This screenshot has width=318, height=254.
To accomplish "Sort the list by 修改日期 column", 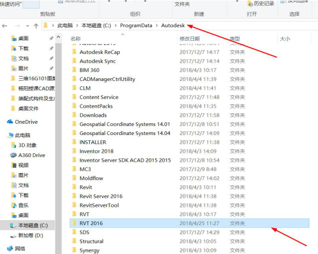I will [190, 39].
